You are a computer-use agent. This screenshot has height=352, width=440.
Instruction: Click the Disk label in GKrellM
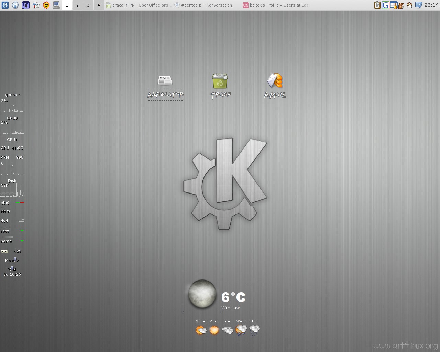click(12, 181)
